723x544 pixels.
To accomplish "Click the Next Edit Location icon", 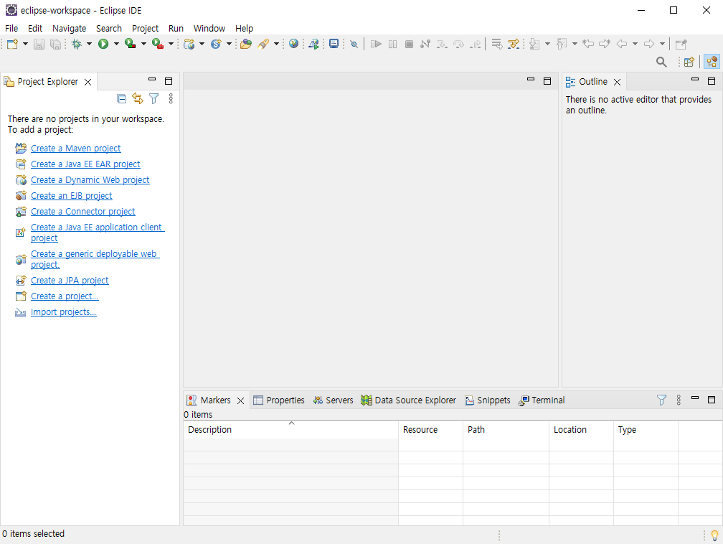I will [x=605, y=44].
